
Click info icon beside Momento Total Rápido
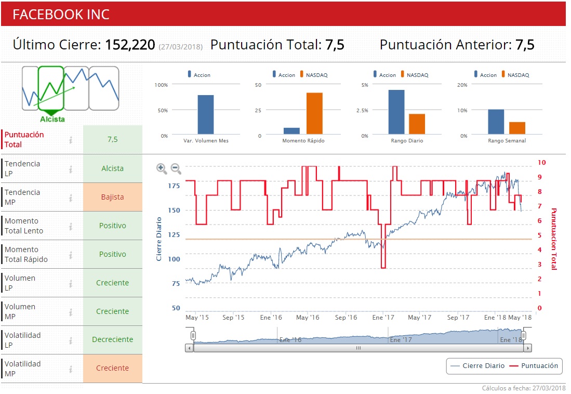pos(71,255)
